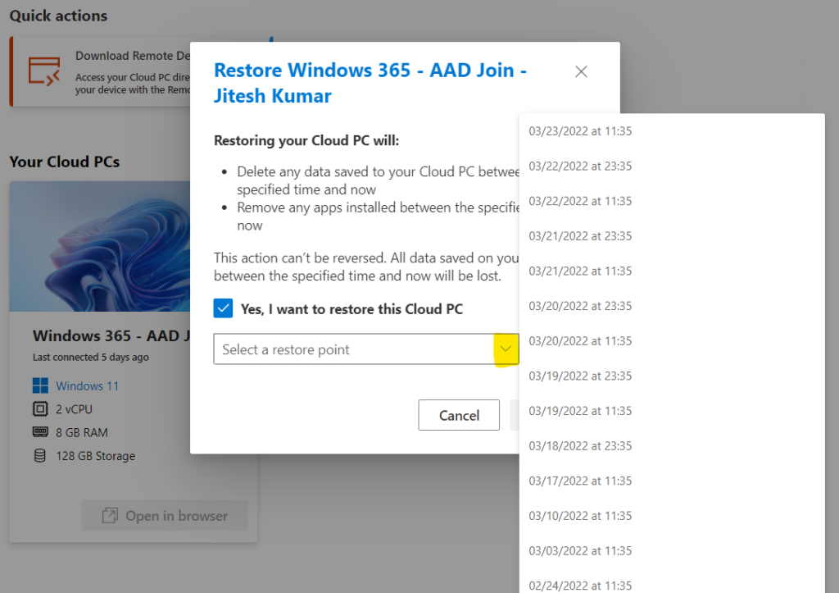Click the 'Restoring your Cloud PC will:' text
Image resolution: width=839 pixels, height=593 pixels.
coord(306,140)
